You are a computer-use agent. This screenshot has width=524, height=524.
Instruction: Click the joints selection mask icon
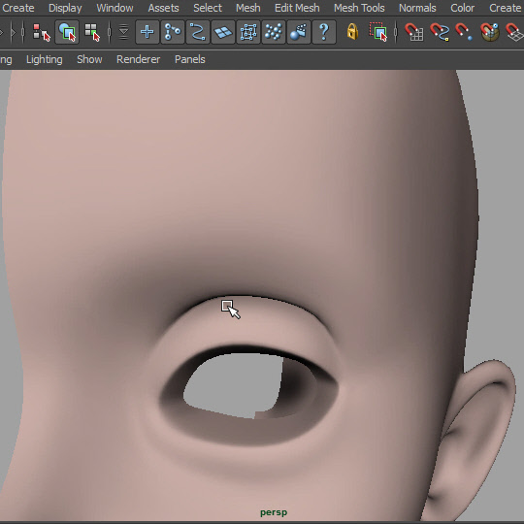pyautogui.click(x=173, y=32)
